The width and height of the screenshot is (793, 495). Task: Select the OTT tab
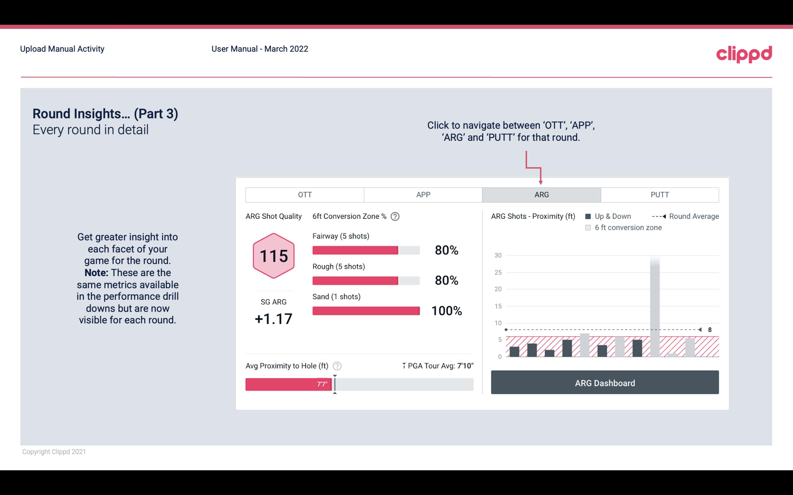click(305, 195)
